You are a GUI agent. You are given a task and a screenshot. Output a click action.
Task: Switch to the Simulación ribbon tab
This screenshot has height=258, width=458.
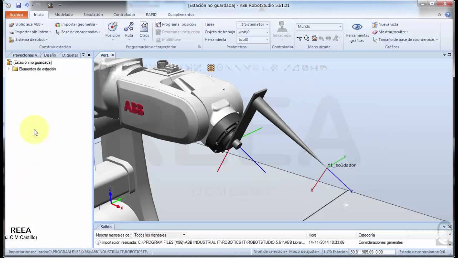point(93,15)
